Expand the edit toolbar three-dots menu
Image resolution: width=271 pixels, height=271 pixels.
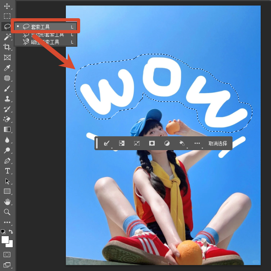click(7, 222)
